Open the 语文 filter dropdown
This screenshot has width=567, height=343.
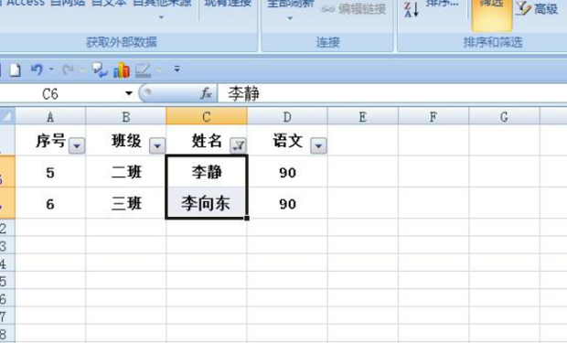pos(318,145)
